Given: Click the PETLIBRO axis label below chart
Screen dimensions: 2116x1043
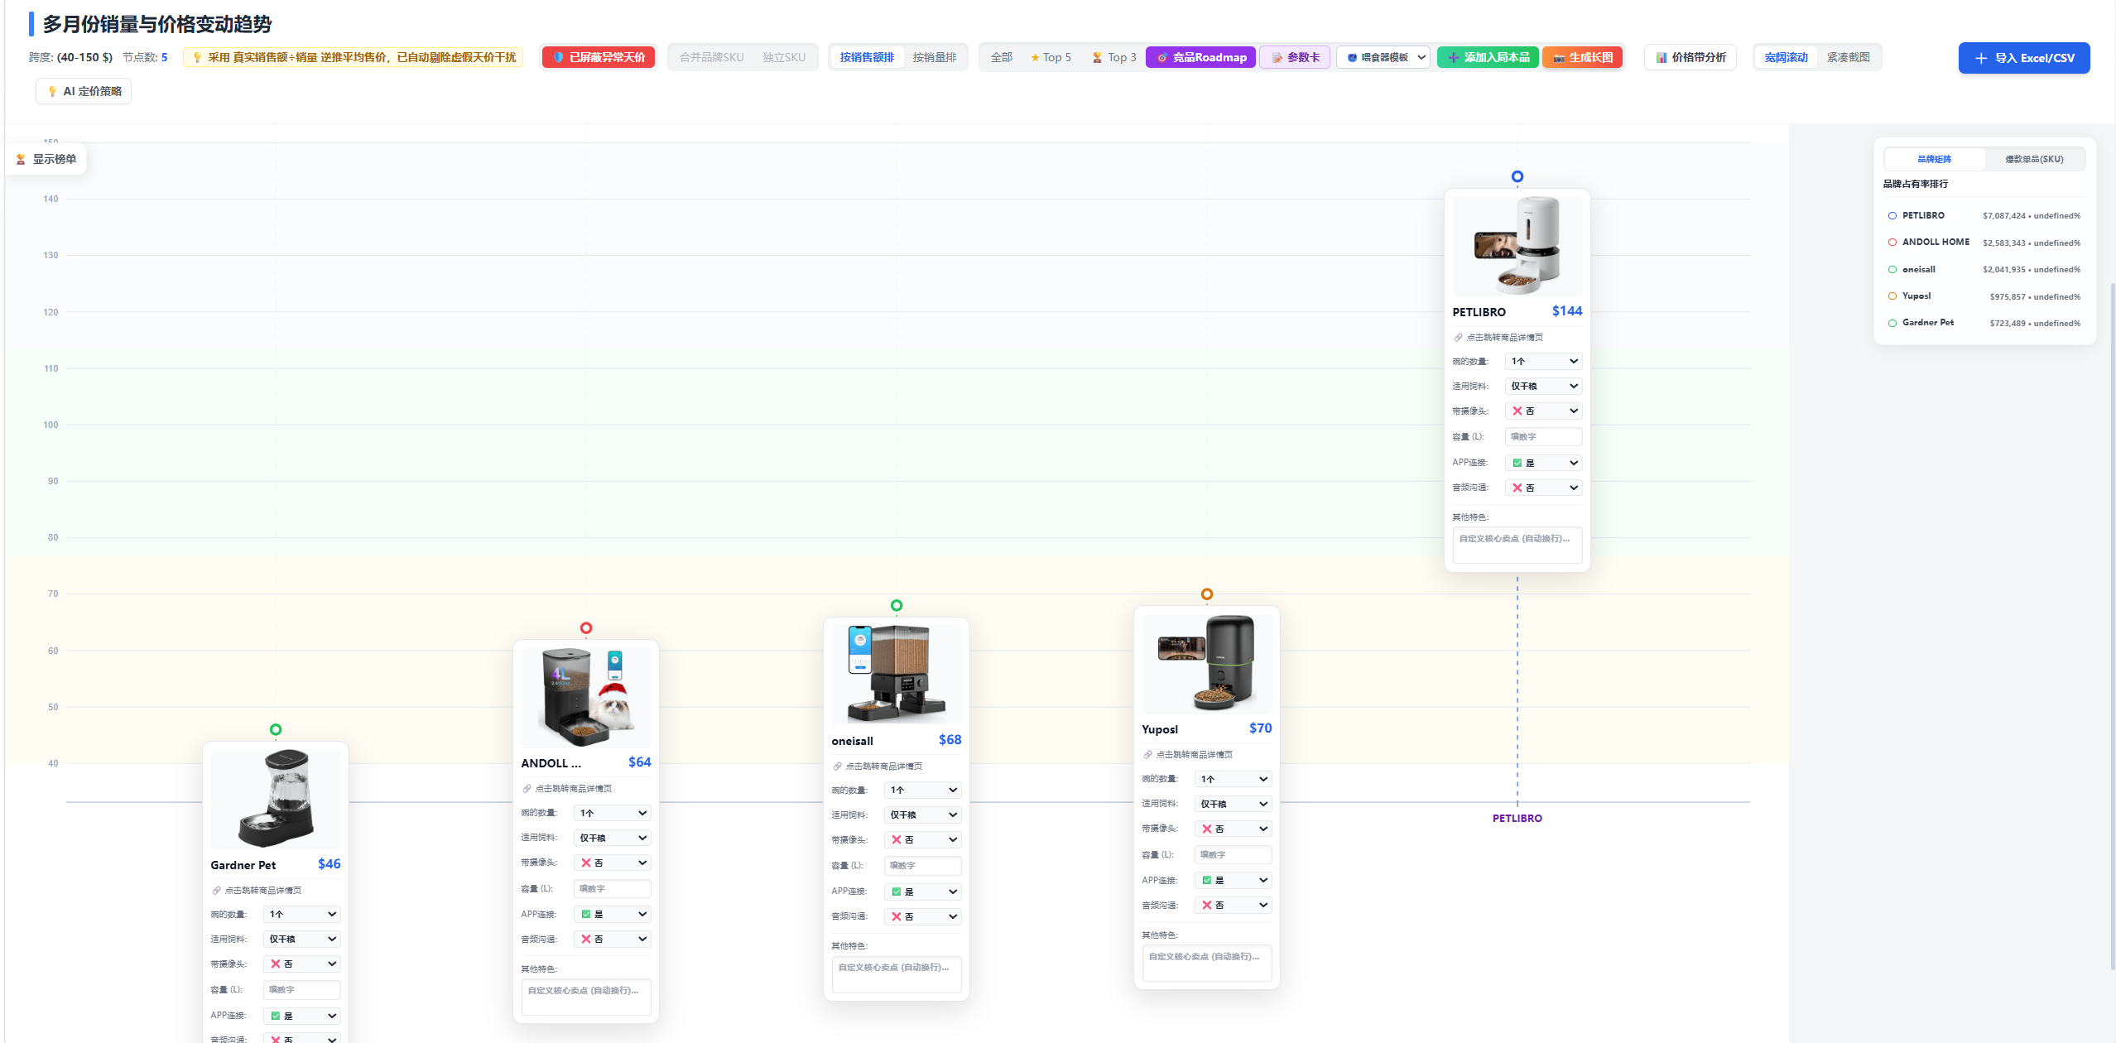Looking at the screenshot, I should pyautogui.click(x=1517, y=819).
